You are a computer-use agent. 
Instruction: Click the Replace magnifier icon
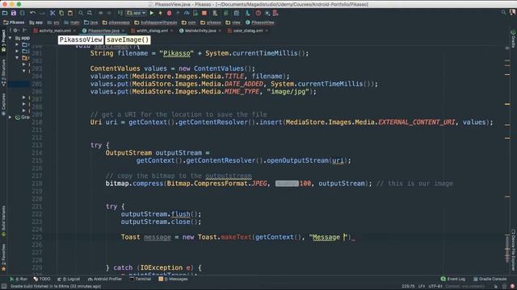point(90,13)
